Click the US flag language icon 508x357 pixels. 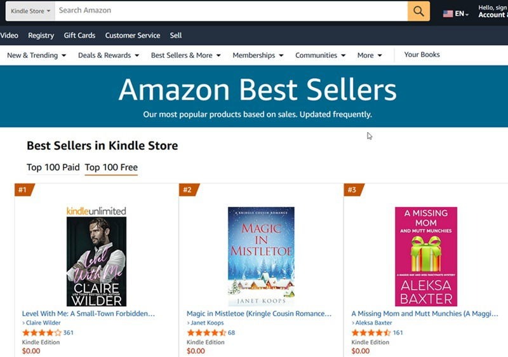(x=448, y=13)
